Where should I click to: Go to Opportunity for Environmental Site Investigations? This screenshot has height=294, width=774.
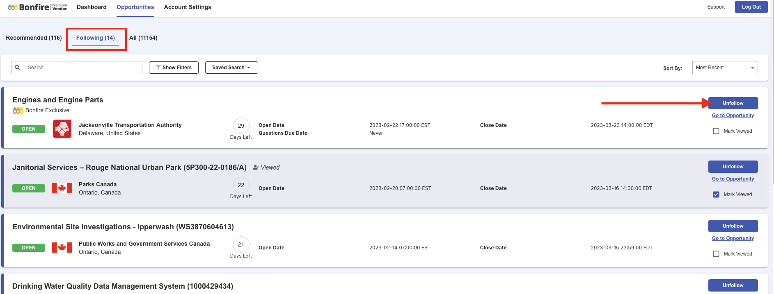(x=733, y=238)
